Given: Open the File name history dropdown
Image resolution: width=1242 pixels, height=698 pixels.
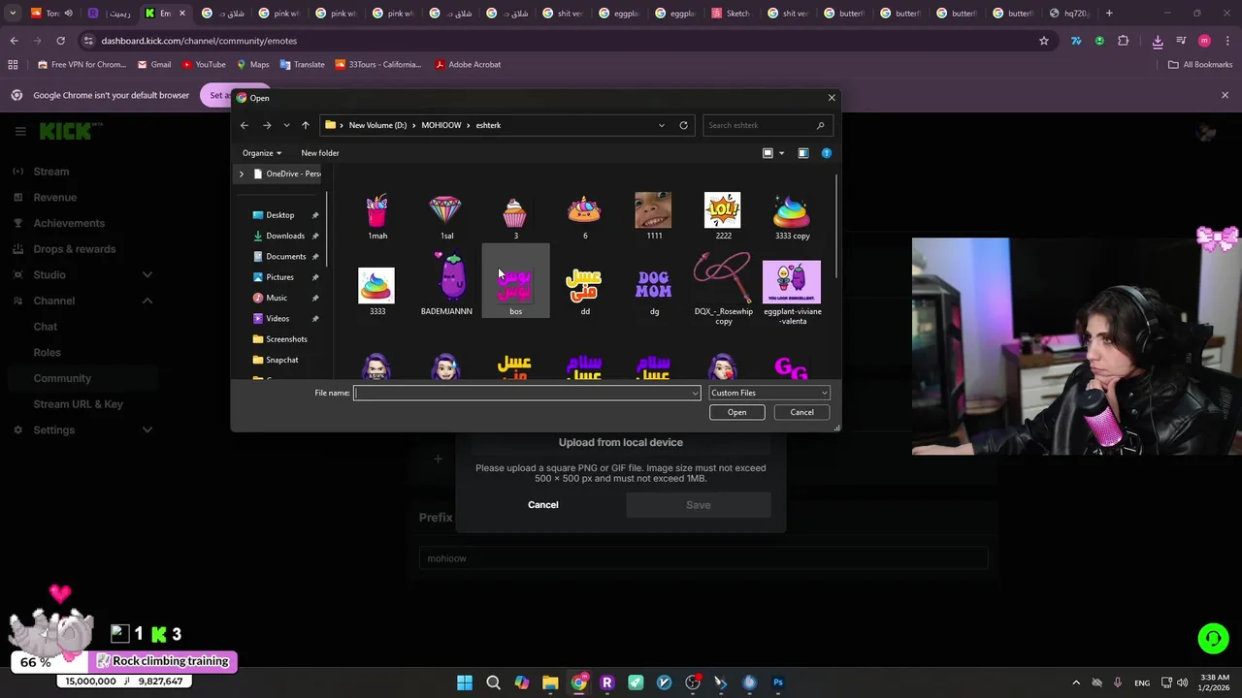Looking at the screenshot, I should [x=695, y=393].
